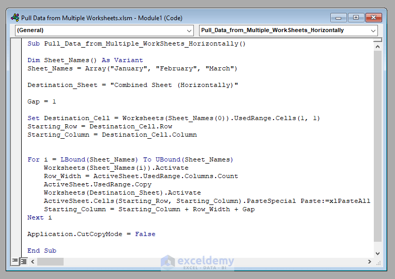Viewport: 395px width, 279px height.
Task: Click the split bar above the vertical scrollbar
Action: 377,40
